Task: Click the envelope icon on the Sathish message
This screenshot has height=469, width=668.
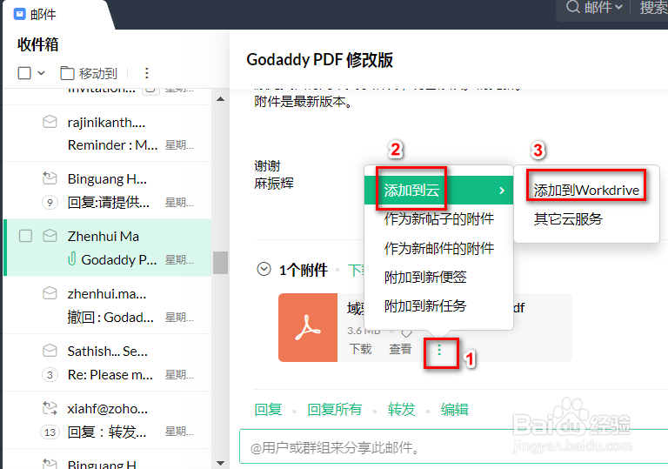Action: click(50, 351)
